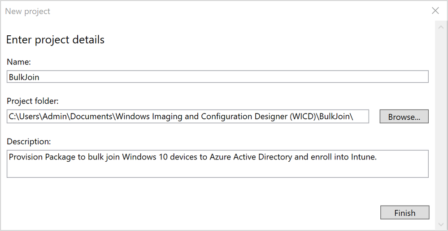Click the 'Project folder:' label

tap(32, 101)
